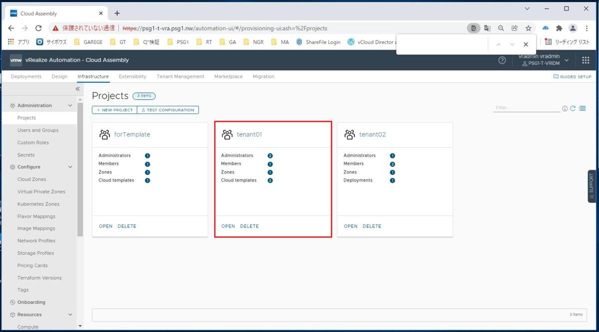
Task: Open the Google Translate icon in address bar
Action: pyautogui.click(x=487, y=28)
